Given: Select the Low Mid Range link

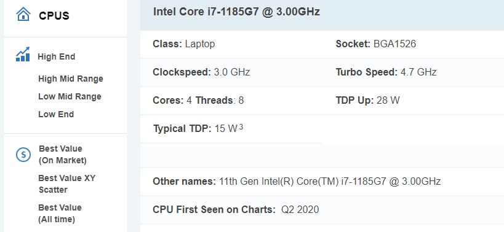Looking at the screenshot, I should 70,96.
